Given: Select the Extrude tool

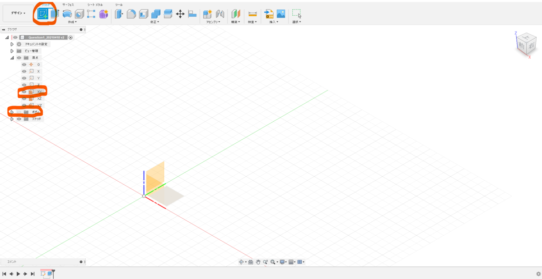Looking at the screenshot, I should point(55,14).
